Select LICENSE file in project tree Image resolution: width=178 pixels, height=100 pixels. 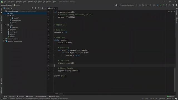point(12,34)
